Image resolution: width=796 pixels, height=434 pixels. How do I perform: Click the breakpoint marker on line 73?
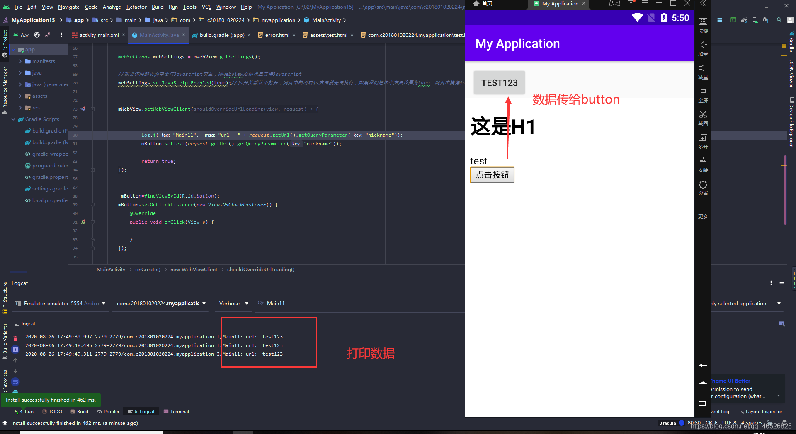point(83,109)
